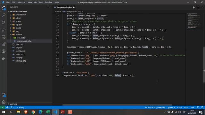The width and height of the screenshot is (205, 115).
Task: Open the Extensions view
Action: 4,44
